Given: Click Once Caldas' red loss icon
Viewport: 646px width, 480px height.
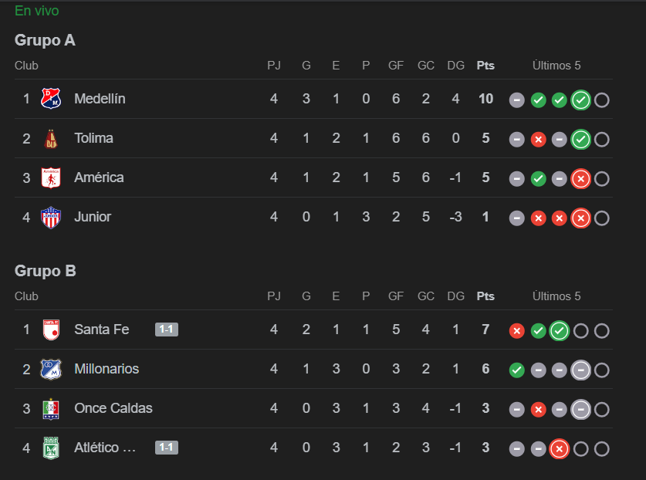Looking at the screenshot, I should pos(538,410).
